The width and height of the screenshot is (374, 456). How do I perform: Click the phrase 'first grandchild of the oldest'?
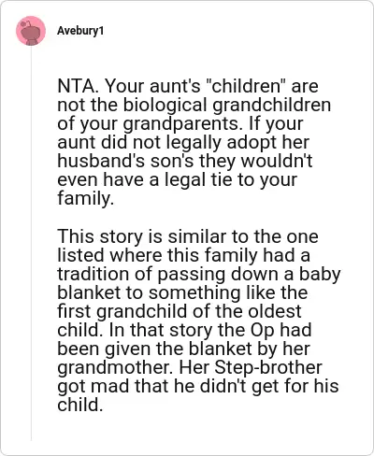point(180,311)
